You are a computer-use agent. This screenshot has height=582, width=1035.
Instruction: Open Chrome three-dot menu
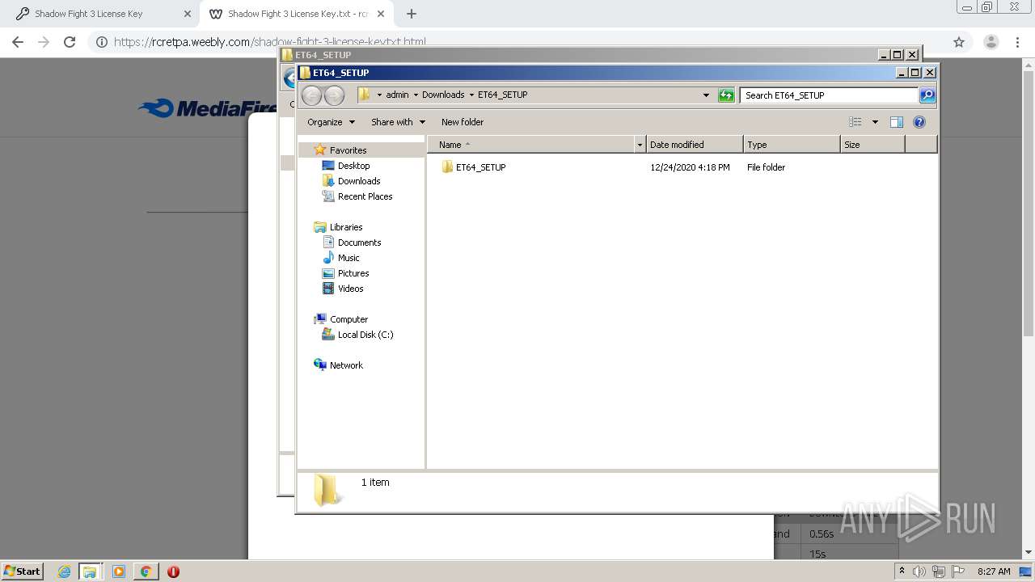pos(1018,42)
